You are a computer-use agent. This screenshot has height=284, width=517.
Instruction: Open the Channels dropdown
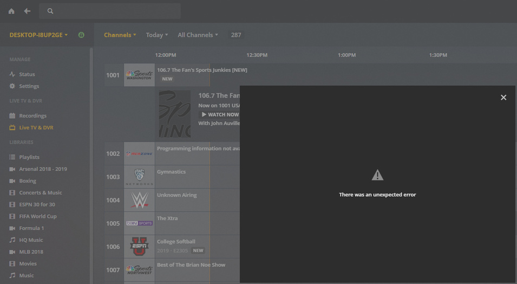click(x=120, y=35)
